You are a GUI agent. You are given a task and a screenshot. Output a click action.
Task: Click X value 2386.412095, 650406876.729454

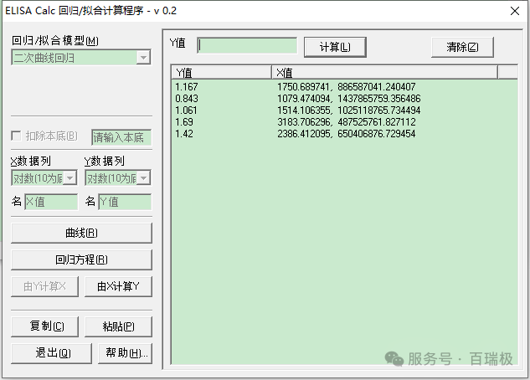[x=347, y=134]
